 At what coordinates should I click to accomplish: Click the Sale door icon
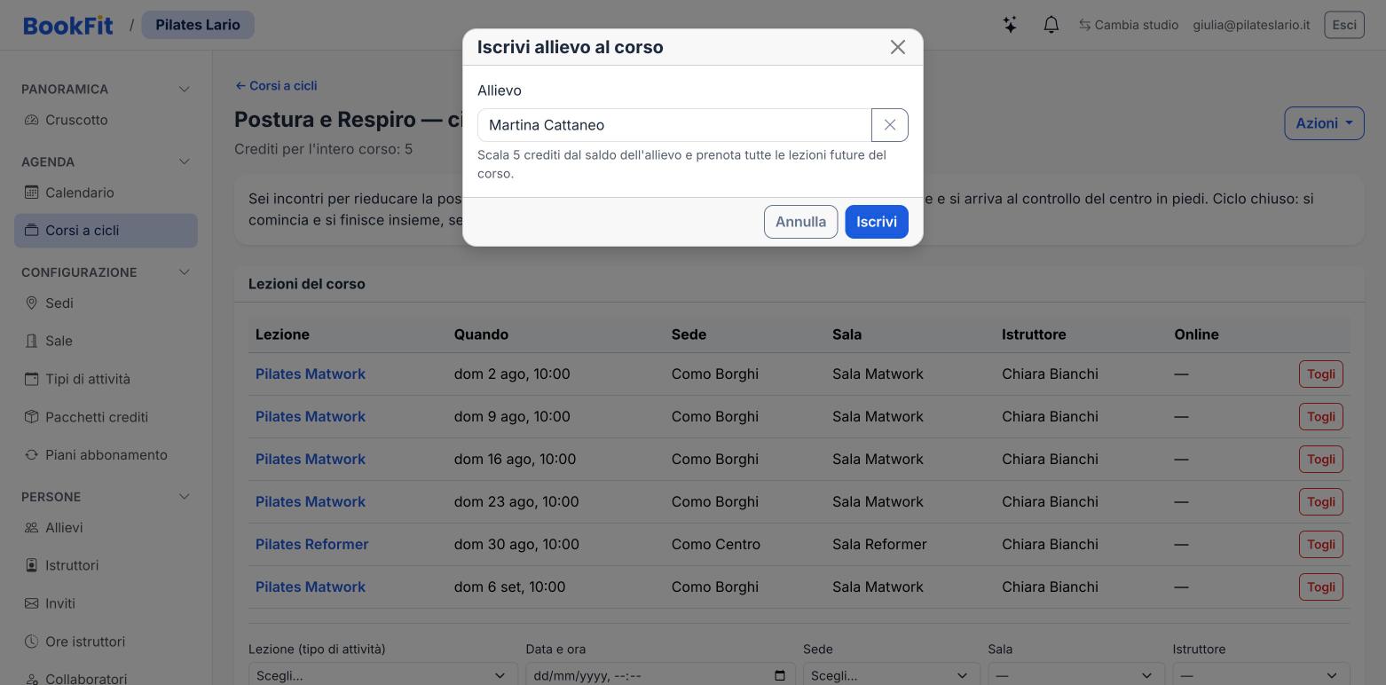click(31, 341)
